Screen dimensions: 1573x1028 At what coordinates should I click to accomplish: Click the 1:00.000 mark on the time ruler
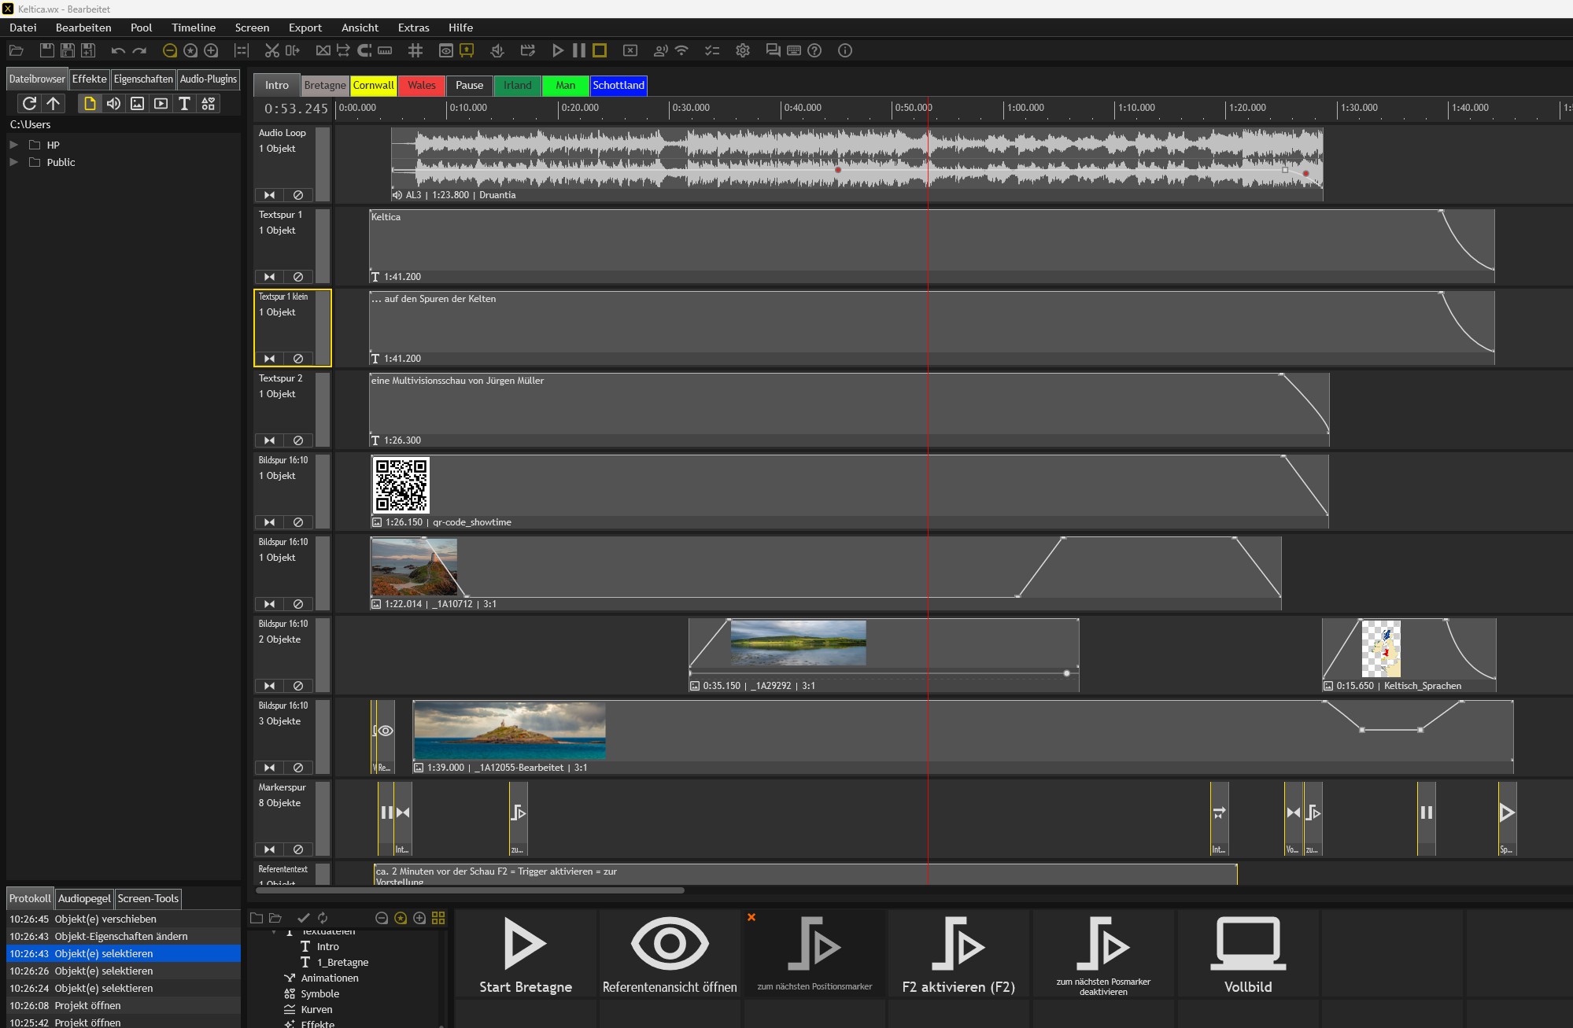coord(1025,108)
